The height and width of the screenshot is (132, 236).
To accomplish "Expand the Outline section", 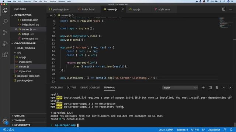I will pos(19,116).
